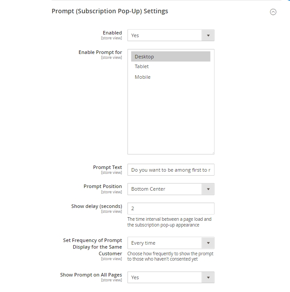290x292 pixels.
Task: Open Show Prompt on All Pages dropdown
Action: pos(165,277)
